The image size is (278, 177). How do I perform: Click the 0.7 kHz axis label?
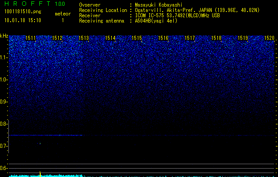pos(4,146)
